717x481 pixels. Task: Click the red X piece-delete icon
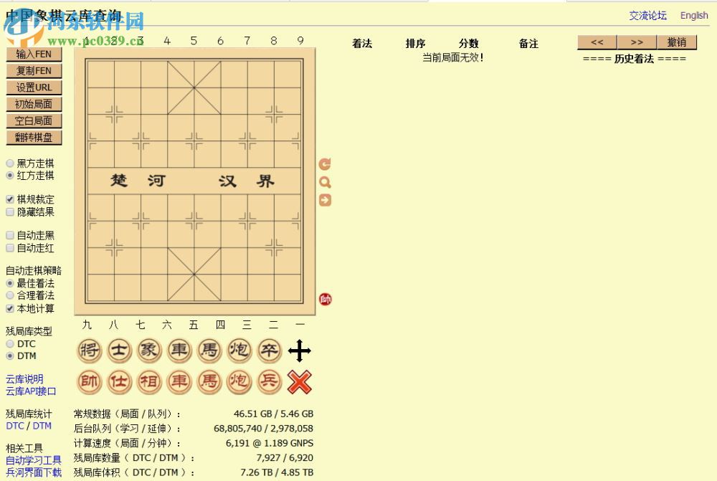(300, 382)
